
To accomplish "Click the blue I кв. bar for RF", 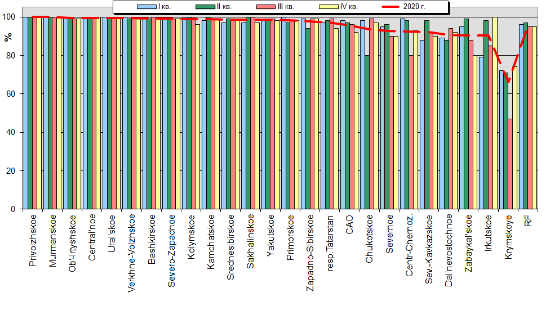I will (521, 117).
